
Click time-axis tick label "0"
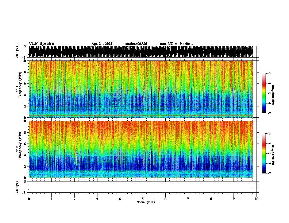pyautogui.click(x=29, y=199)
